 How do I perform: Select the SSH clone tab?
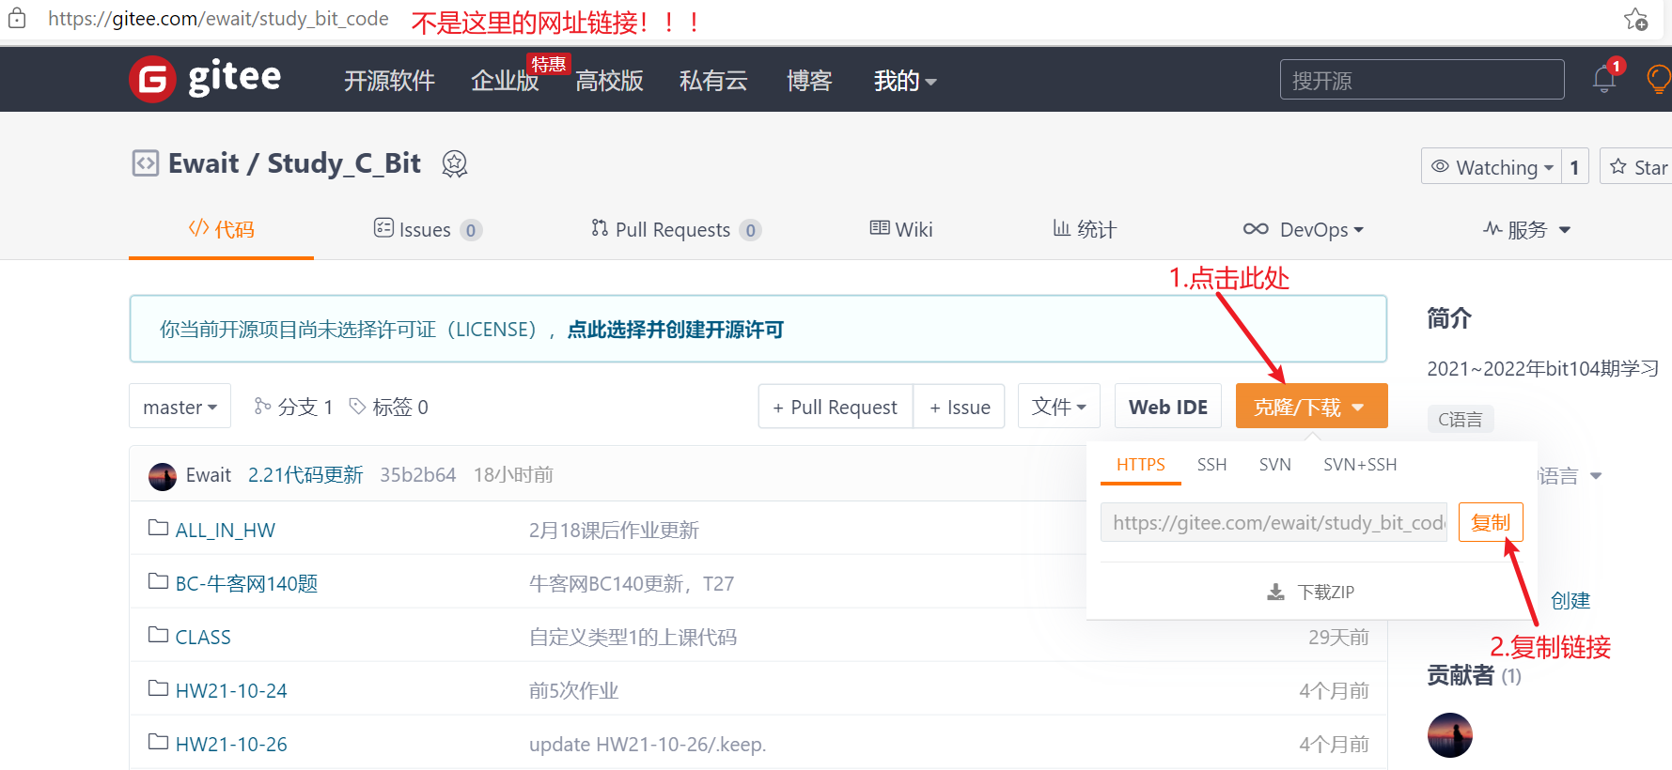pos(1211,465)
